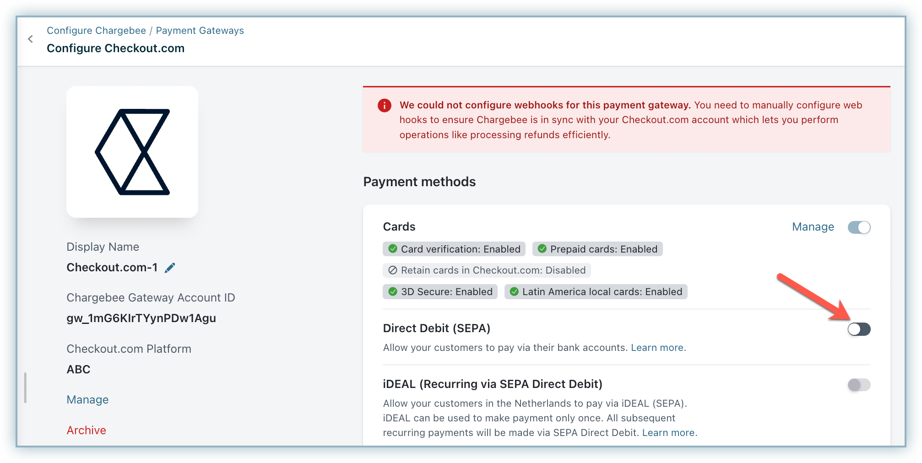The height and width of the screenshot is (463, 922).
Task: Open Learn more for iDEAL description
Action: coord(669,433)
